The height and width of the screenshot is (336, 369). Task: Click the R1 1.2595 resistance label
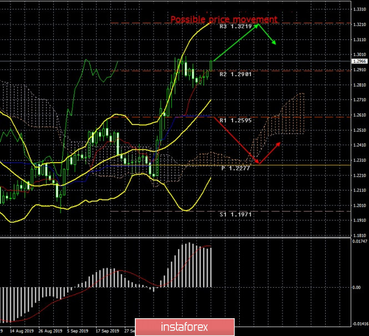pos(236,121)
